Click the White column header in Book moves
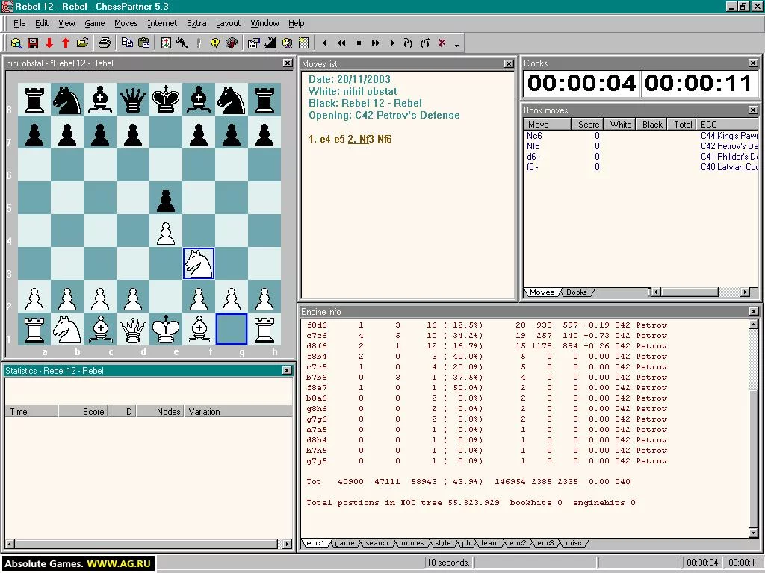Image resolution: width=765 pixels, height=573 pixels. pyautogui.click(x=621, y=125)
